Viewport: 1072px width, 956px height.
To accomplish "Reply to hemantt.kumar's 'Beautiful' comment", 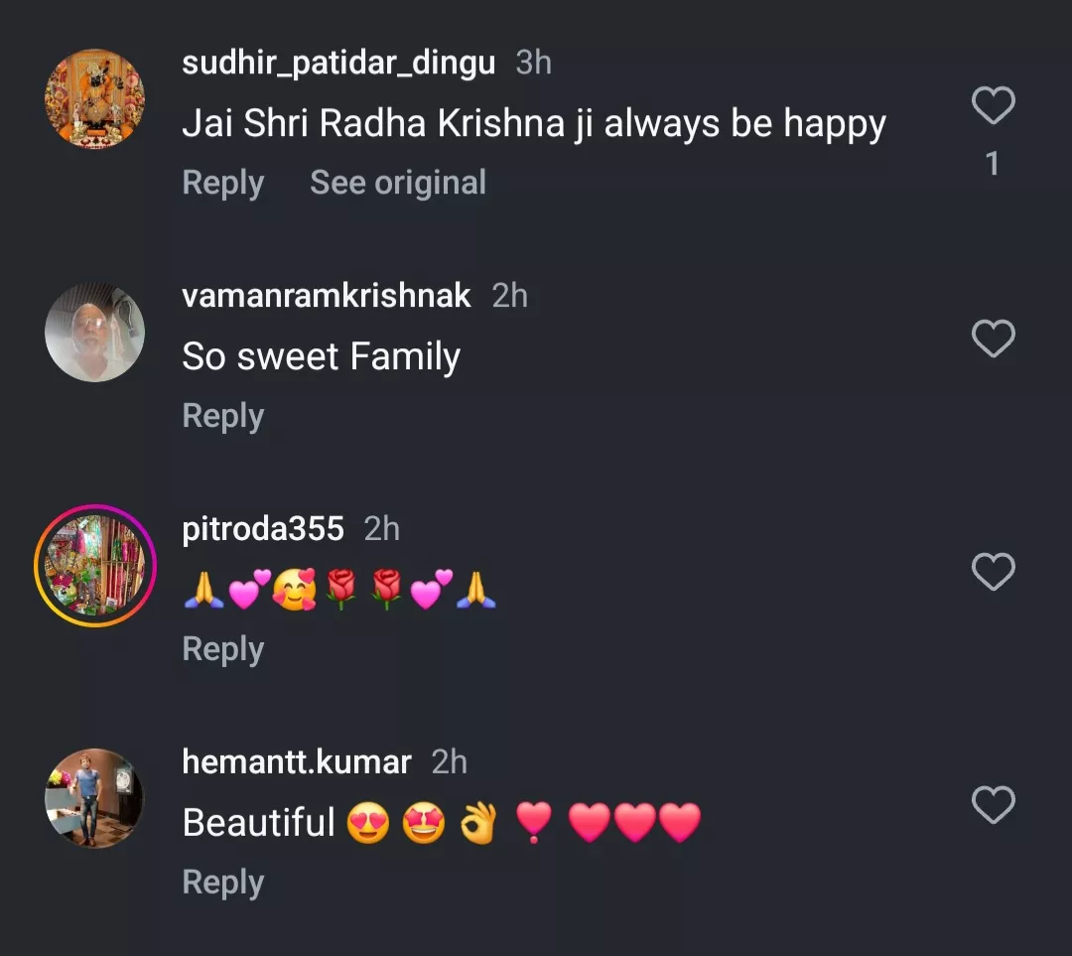I will 222,883.
